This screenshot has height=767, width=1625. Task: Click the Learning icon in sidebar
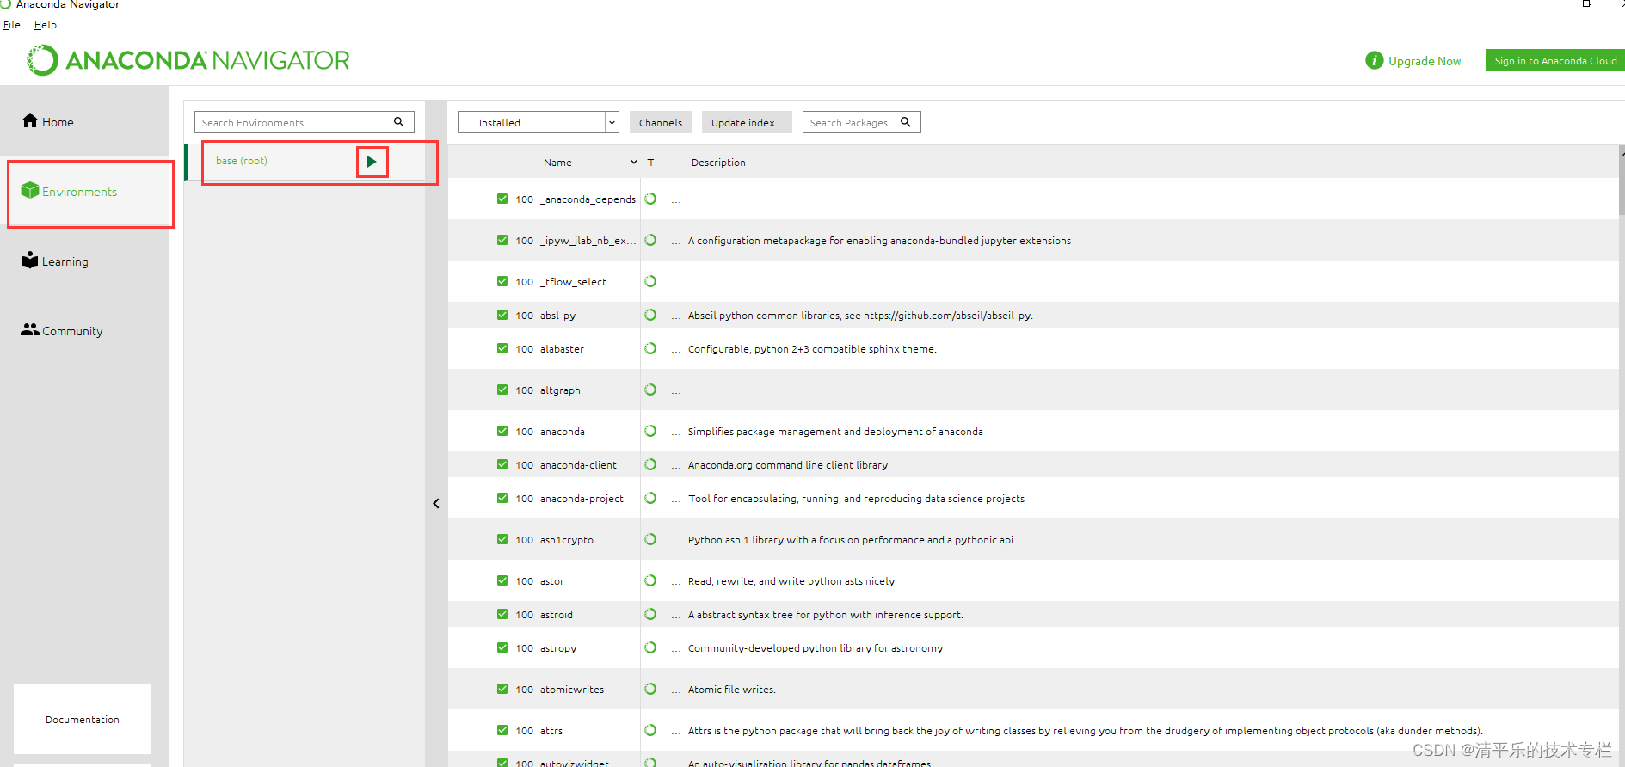(x=30, y=260)
